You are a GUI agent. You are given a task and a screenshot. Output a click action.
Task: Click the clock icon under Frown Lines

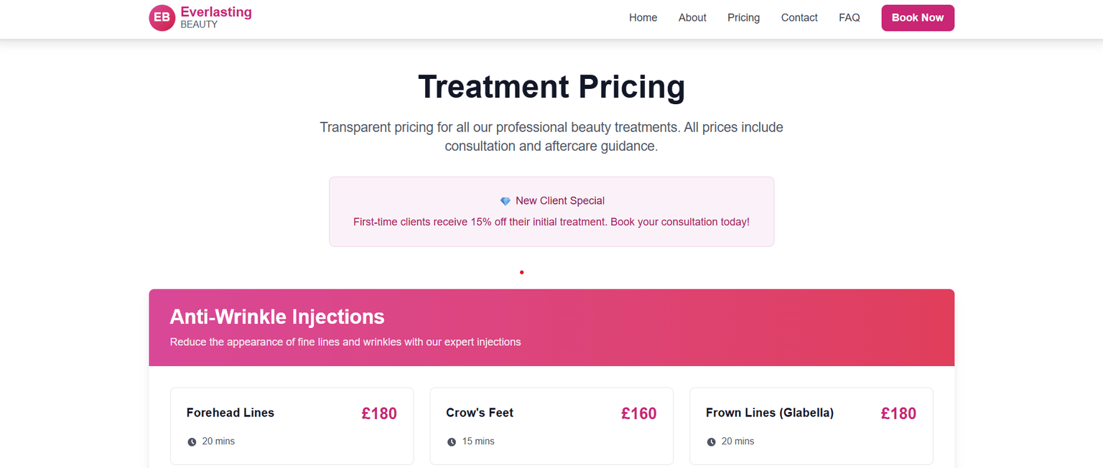point(712,442)
